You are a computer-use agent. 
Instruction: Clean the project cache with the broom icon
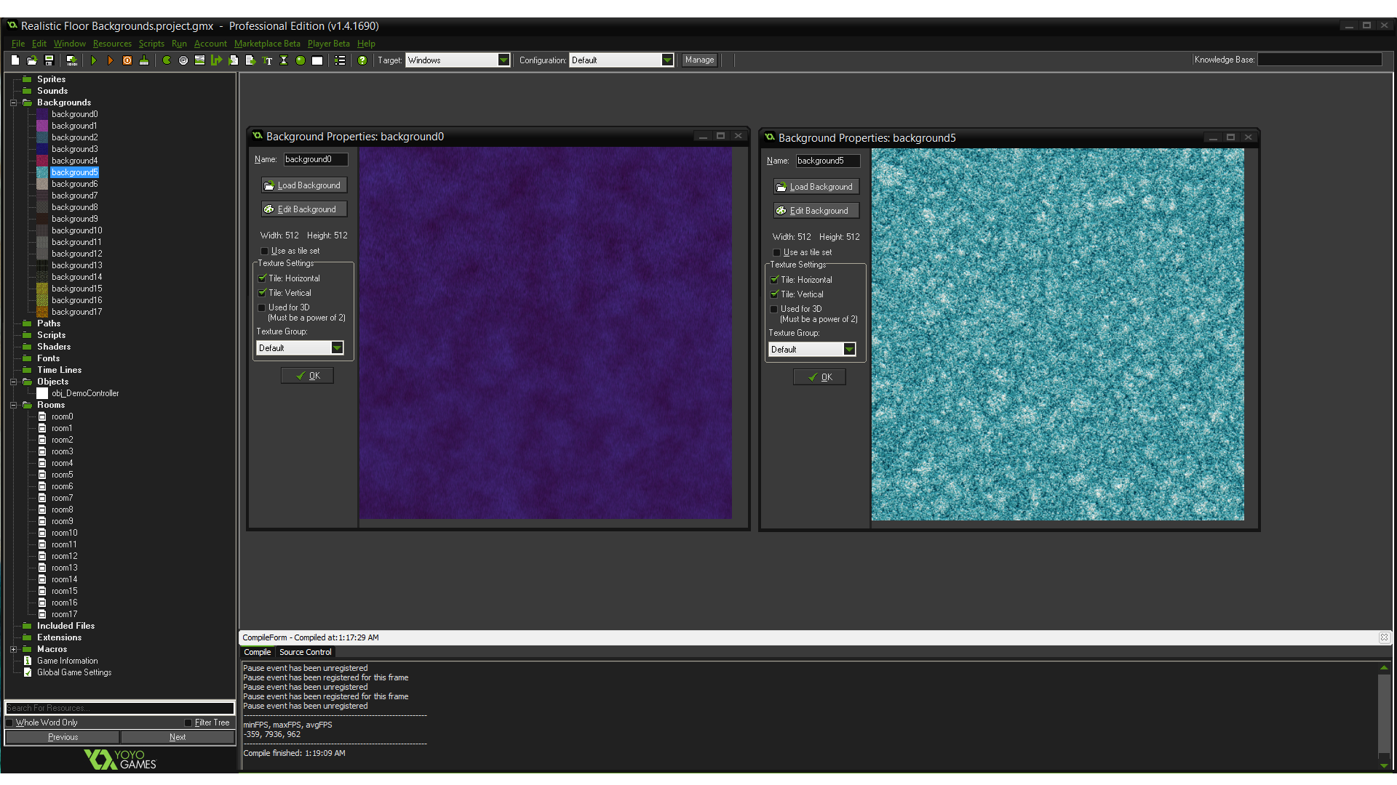pos(144,60)
